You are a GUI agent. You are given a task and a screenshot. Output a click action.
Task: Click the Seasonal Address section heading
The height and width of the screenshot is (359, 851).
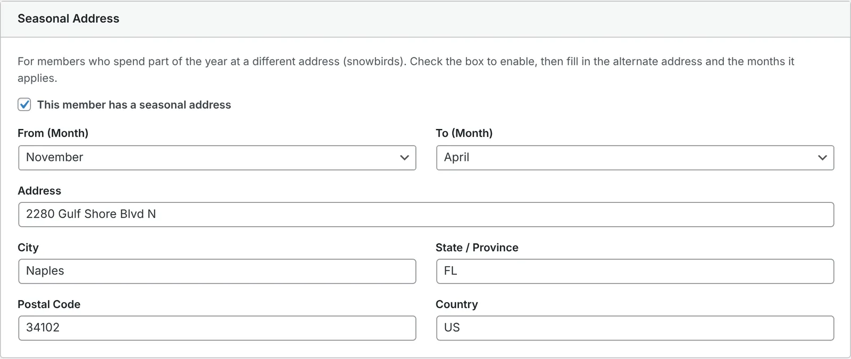pyautogui.click(x=69, y=19)
